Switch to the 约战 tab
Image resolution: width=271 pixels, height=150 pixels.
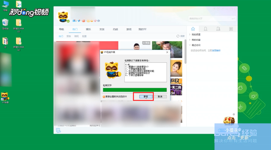115,29
